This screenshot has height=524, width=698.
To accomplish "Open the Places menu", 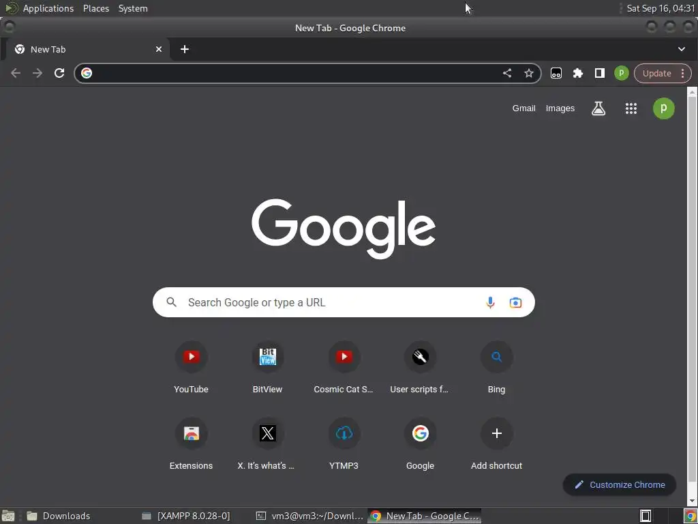I will 95,8.
